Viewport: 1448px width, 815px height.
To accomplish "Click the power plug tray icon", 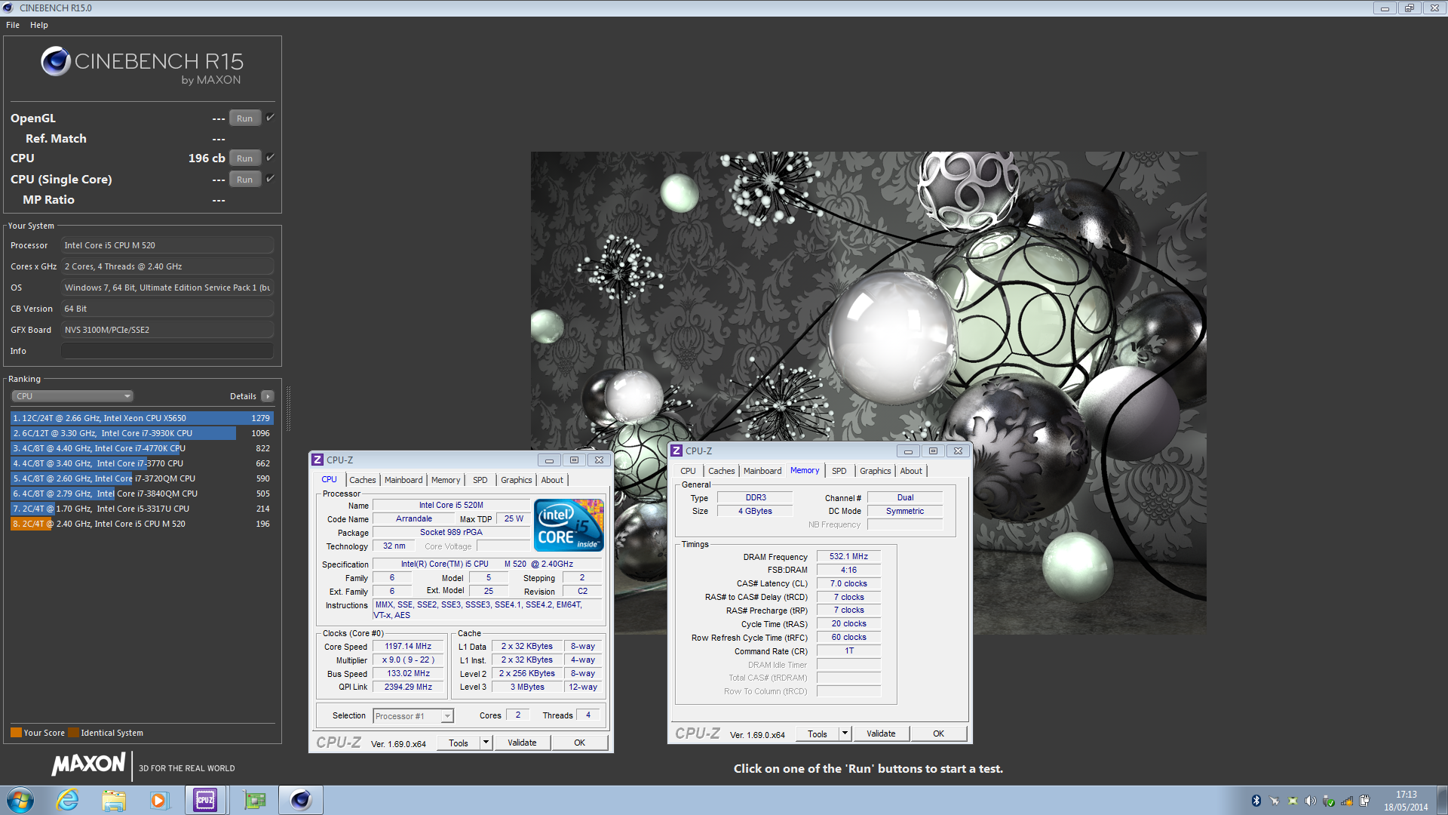I will point(1365,801).
